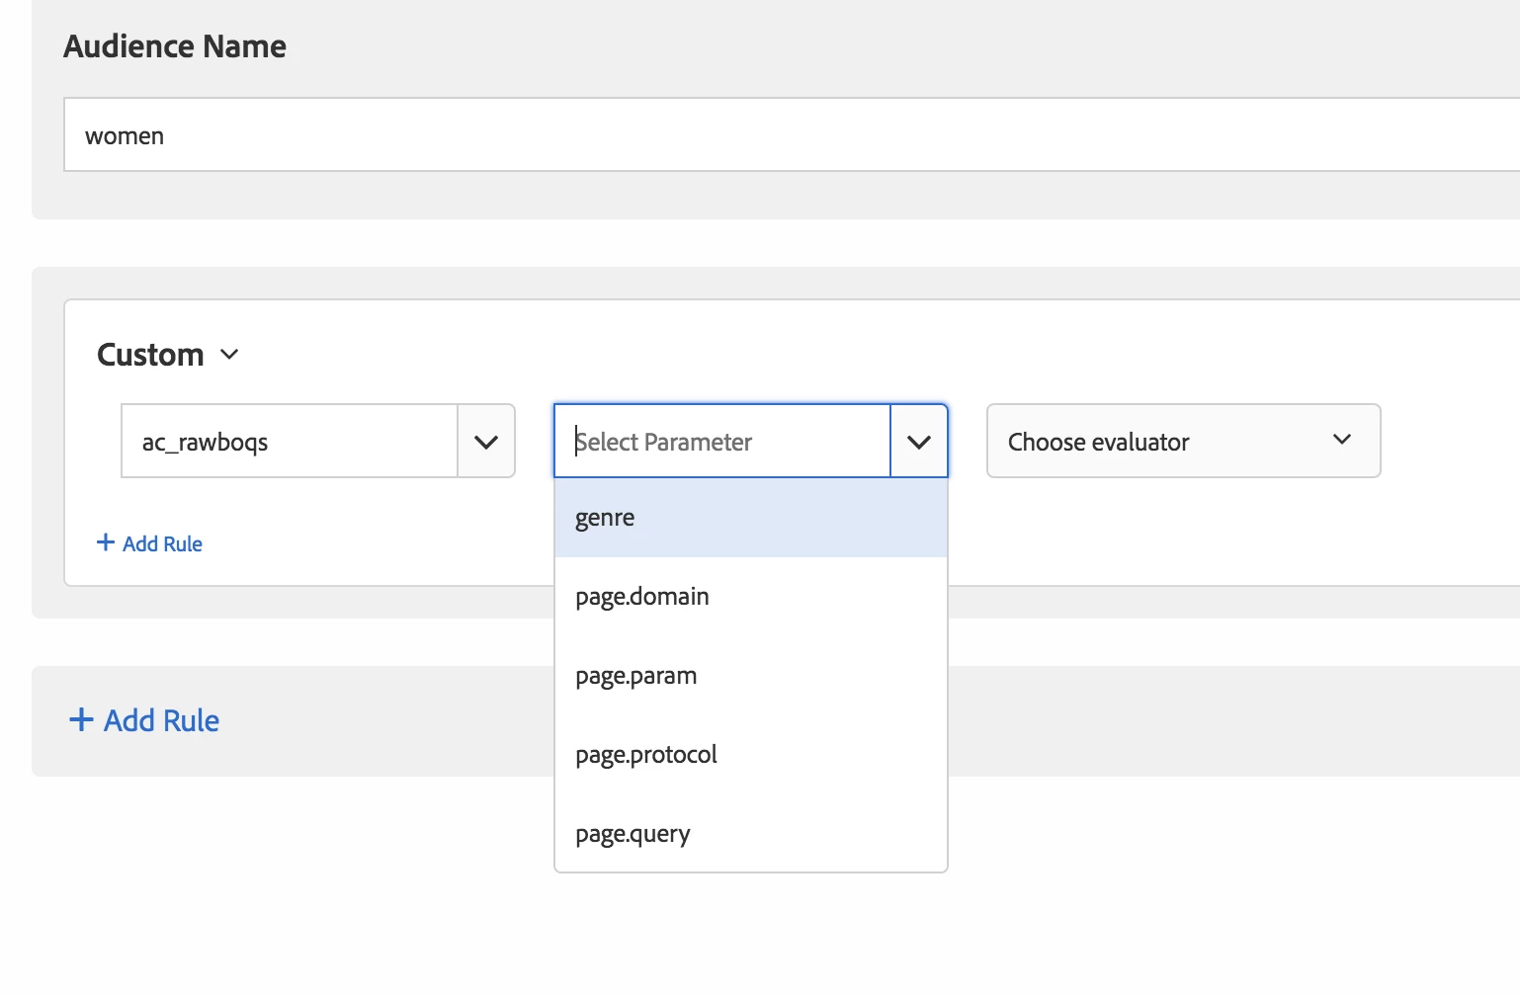1520x996 pixels.
Task: Open the ac_rawboqs dropdown arrow
Action: tap(486, 442)
